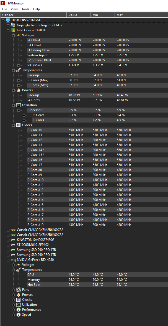
Task: Expand the VID (Max) voltage row
Action: (19, 65)
